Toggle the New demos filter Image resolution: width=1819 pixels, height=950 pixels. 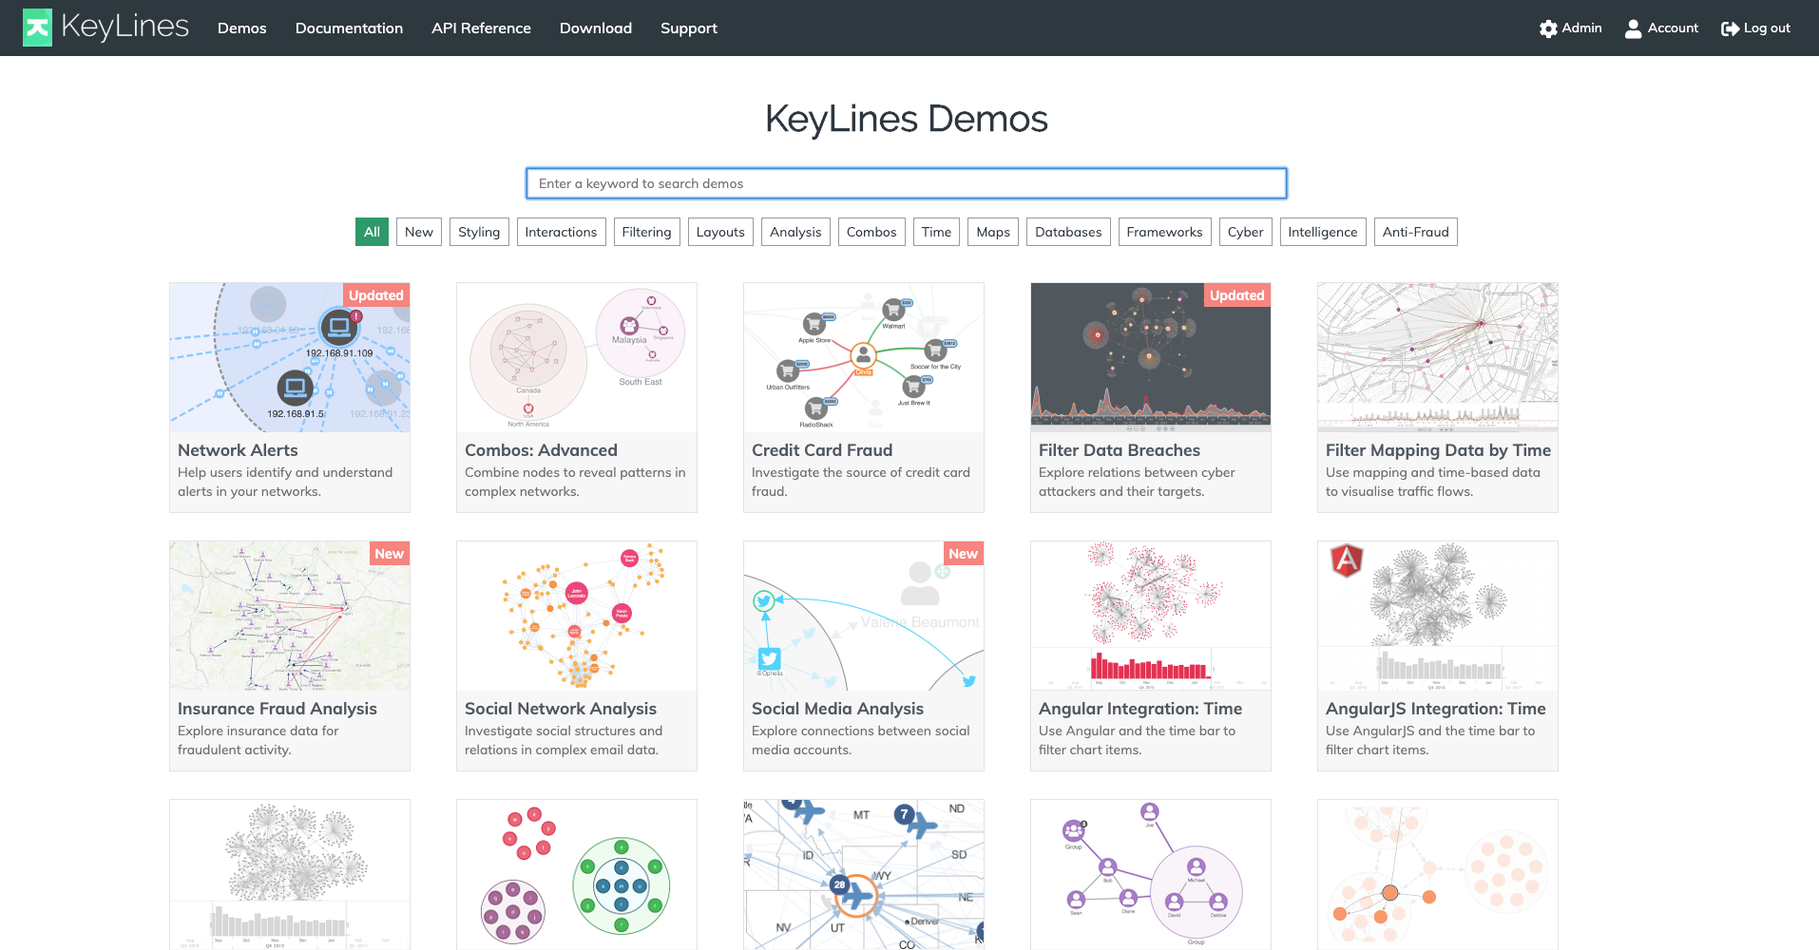pos(418,231)
